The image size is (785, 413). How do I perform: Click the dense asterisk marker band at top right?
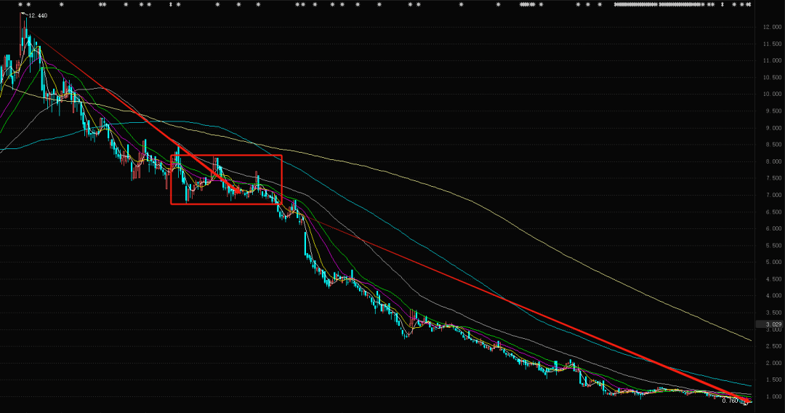[659, 4]
